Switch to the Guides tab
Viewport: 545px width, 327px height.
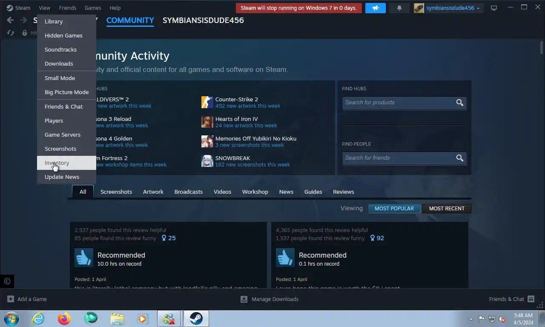point(313,192)
